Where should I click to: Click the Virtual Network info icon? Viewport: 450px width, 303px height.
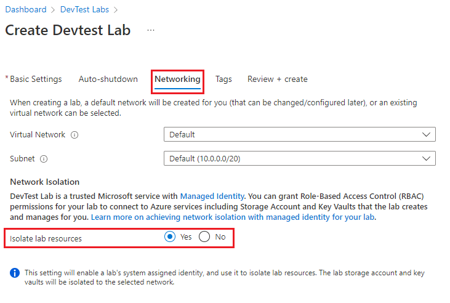click(74, 135)
